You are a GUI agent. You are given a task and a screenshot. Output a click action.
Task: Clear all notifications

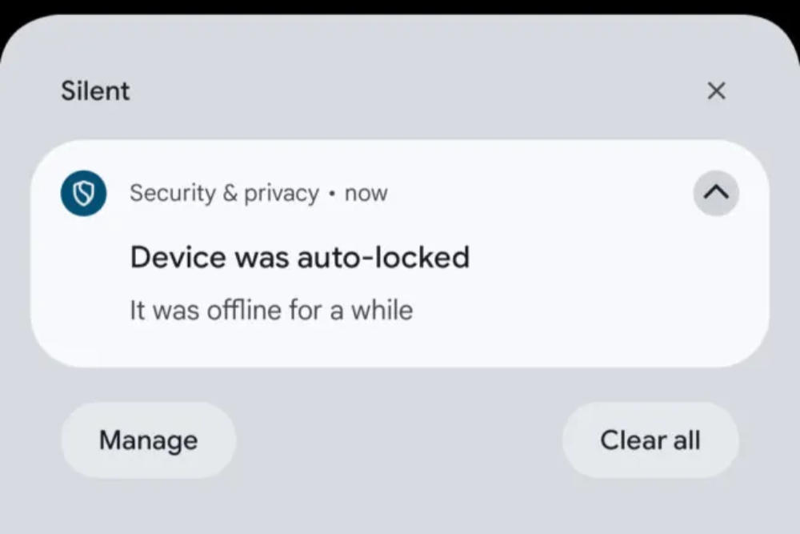point(650,440)
